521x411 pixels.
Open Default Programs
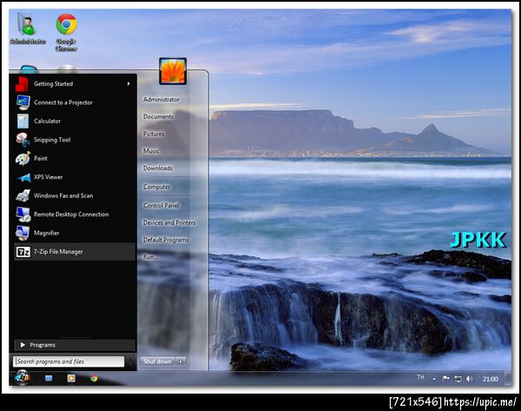click(x=166, y=240)
